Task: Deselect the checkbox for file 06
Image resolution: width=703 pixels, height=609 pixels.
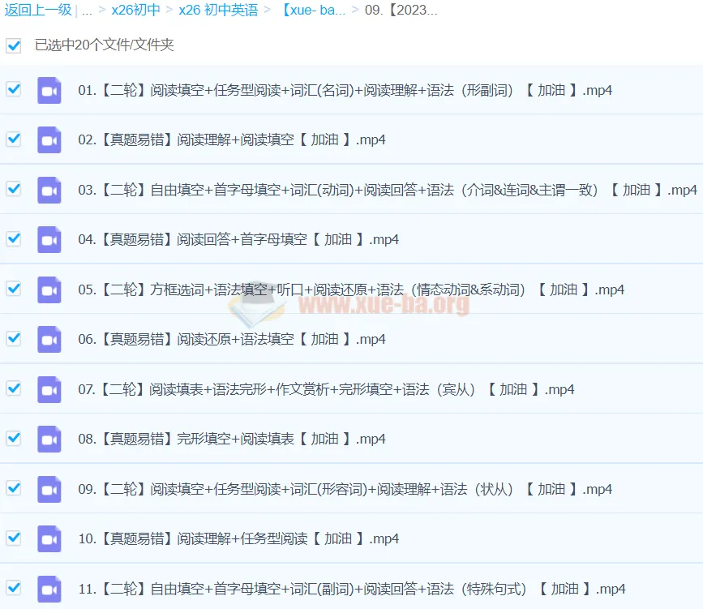Action: (x=13, y=338)
